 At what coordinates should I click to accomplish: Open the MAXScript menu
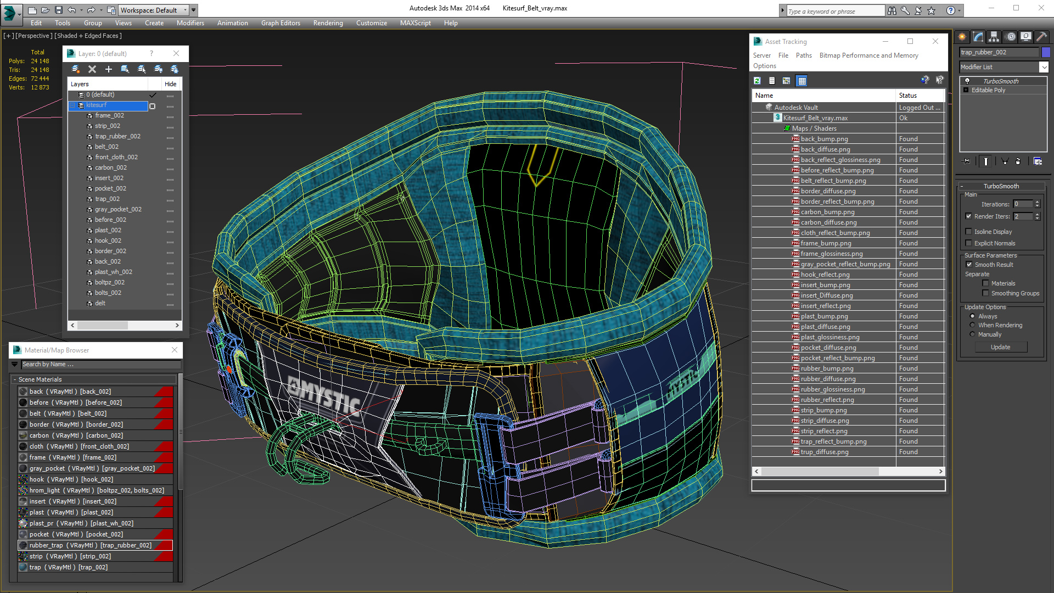(x=415, y=23)
